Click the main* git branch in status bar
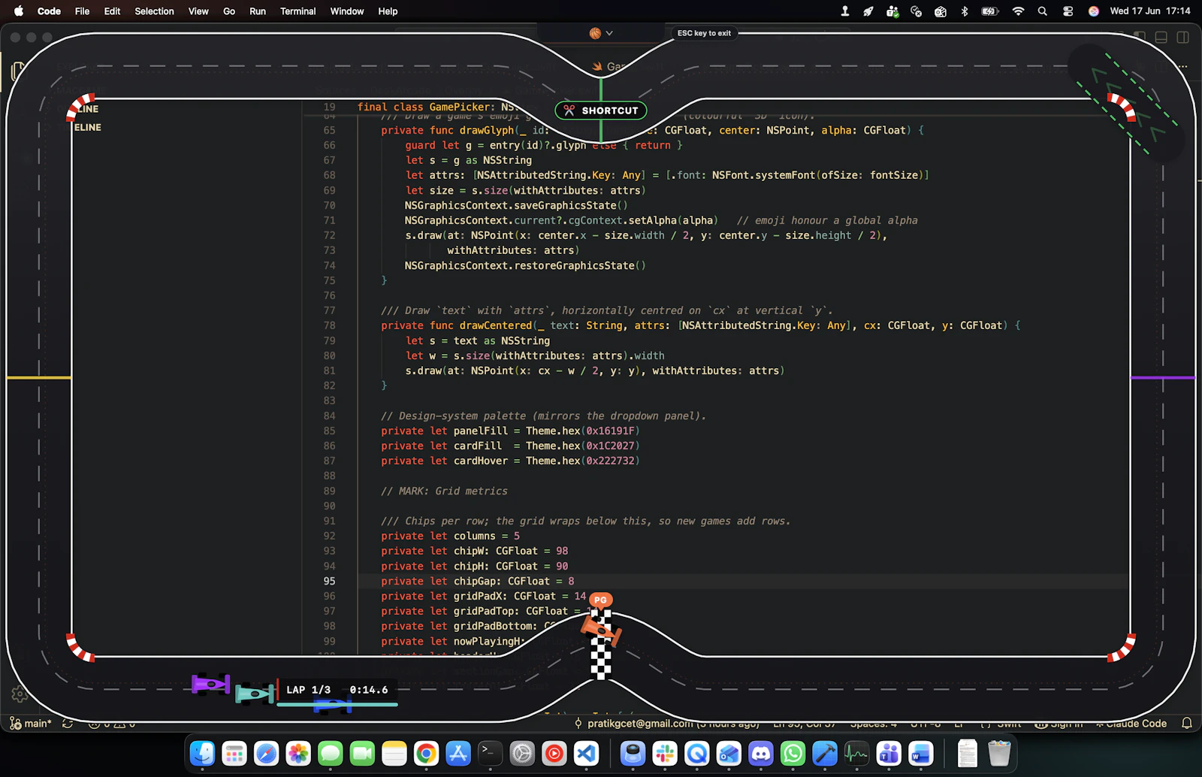1202x777 pixels. click(31, 724)
